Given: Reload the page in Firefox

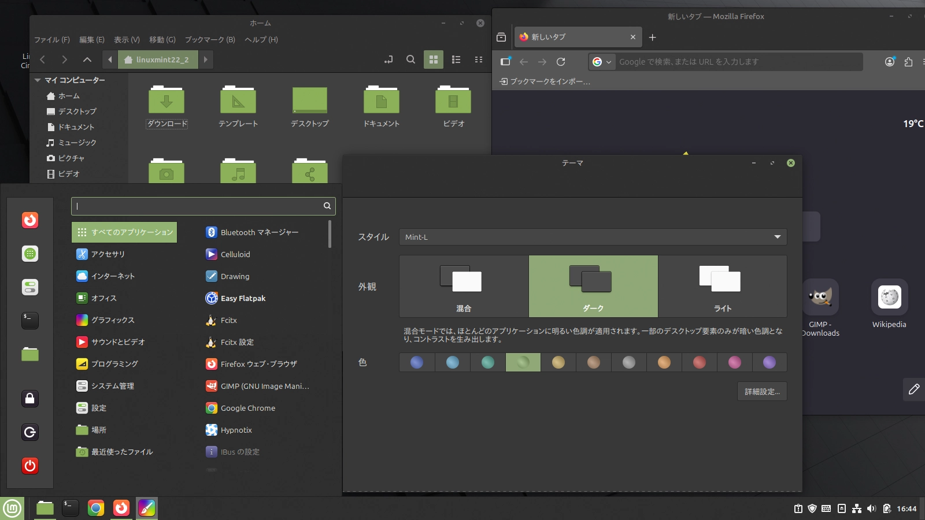Looking at the screenshot, I should [561, 62].
